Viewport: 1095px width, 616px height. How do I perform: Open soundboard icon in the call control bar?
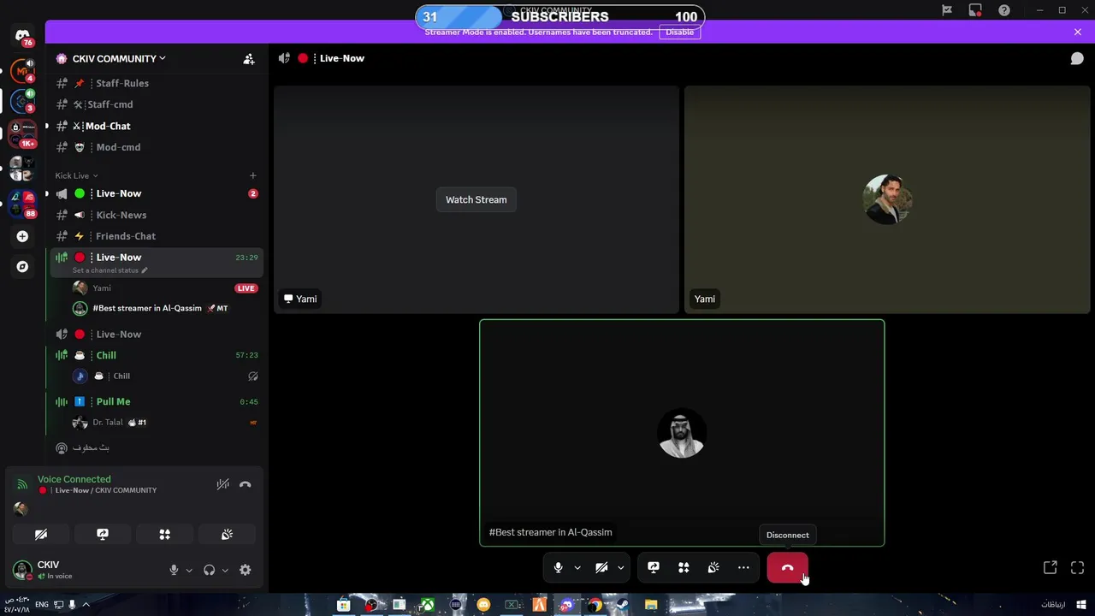point(713,567)
